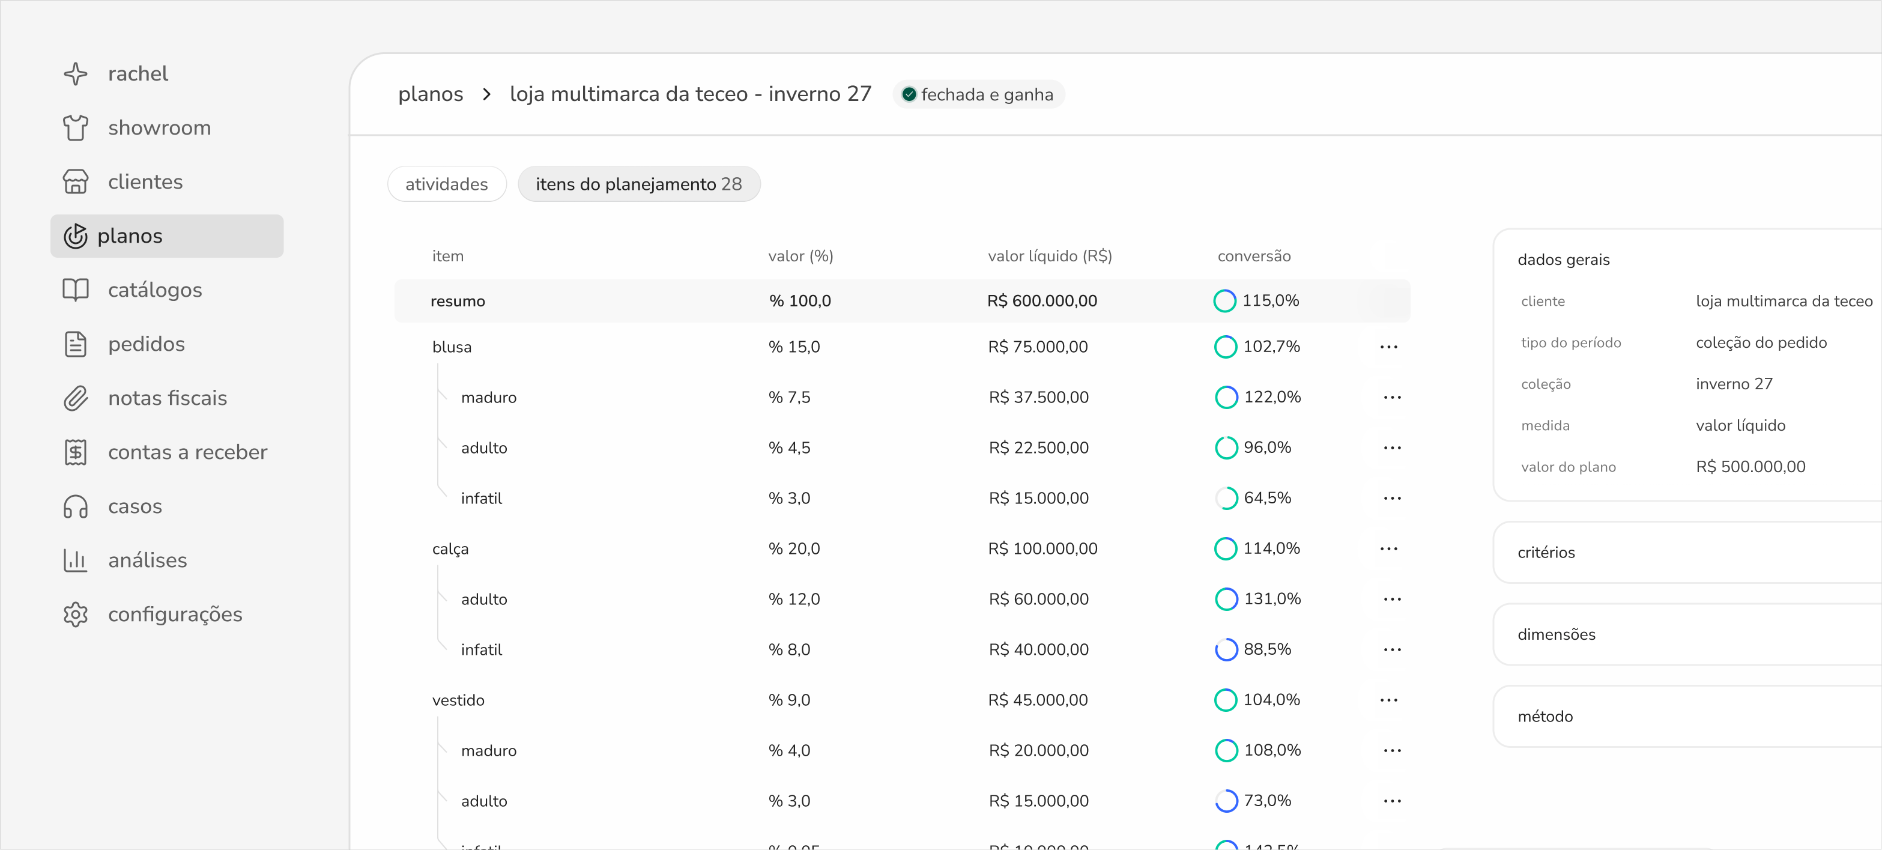
Task: Open catálogos via the book icon
Action: point(75,290)
